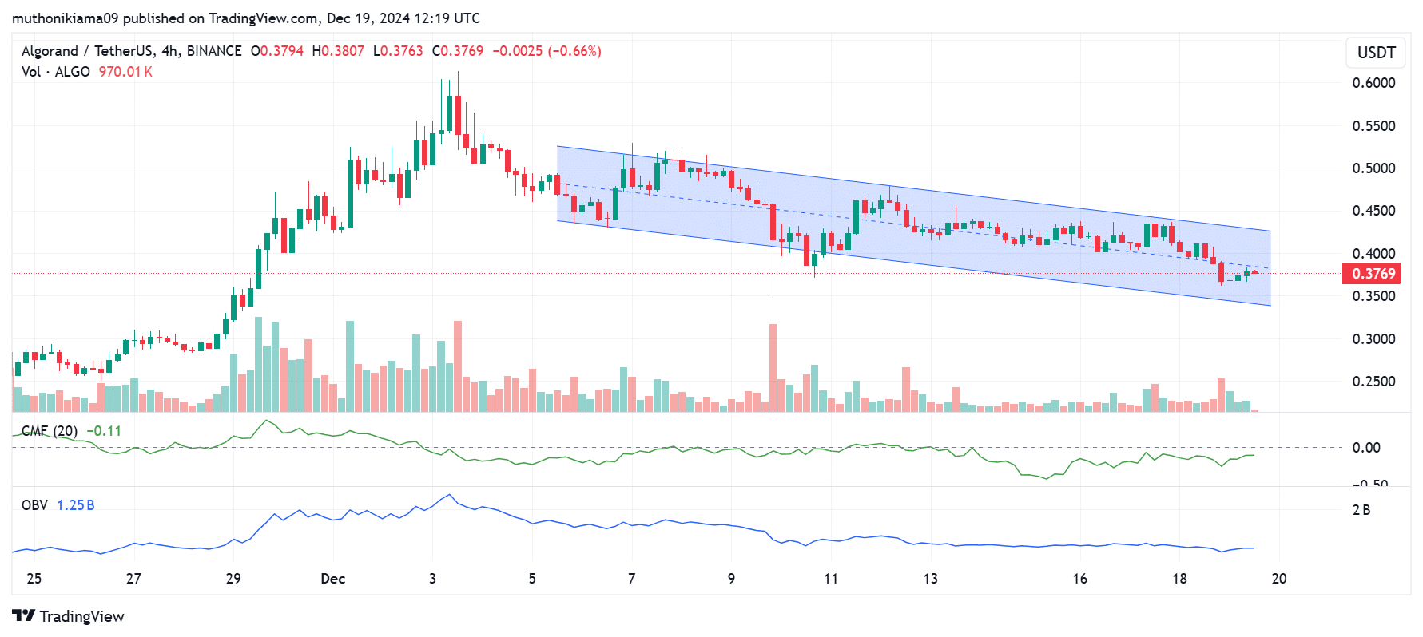1423x637 pixels.
Task: Click the 0.6000 price axis label
Action: coord(1373,83)
